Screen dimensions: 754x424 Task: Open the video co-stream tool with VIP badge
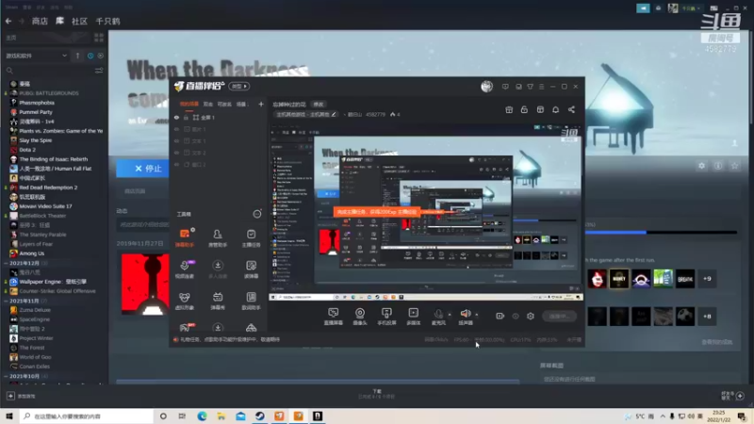pos(185,269)
